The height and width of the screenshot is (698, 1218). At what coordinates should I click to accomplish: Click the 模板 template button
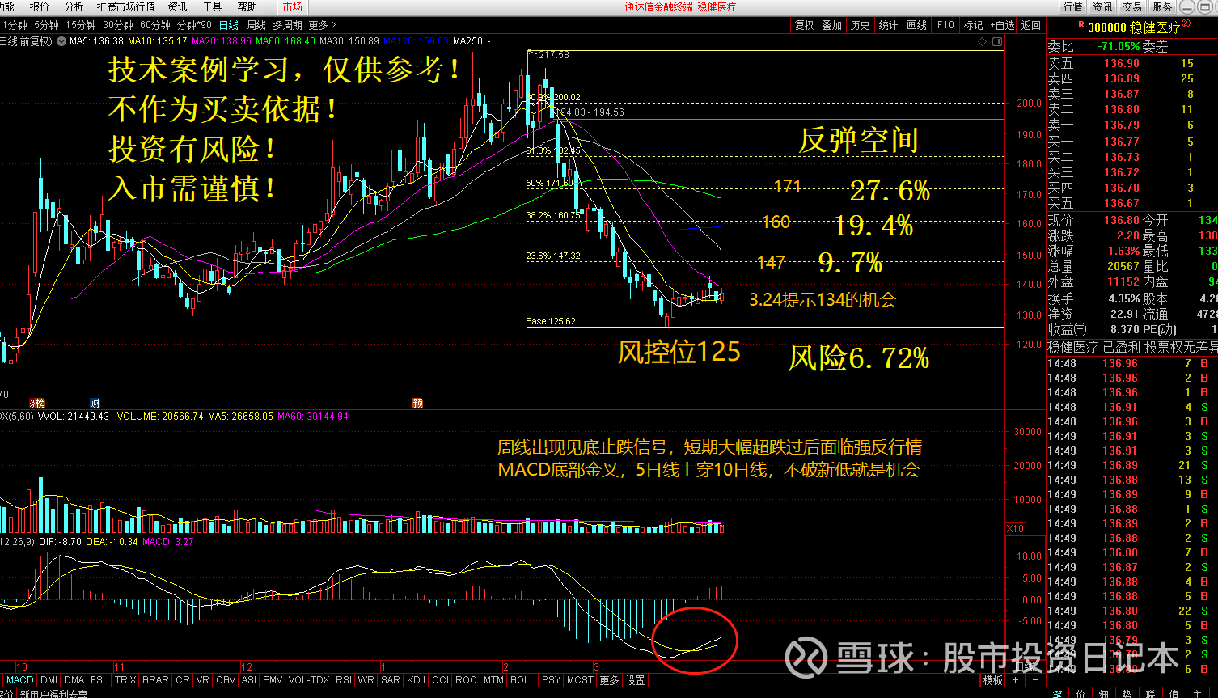click(993, 680)
